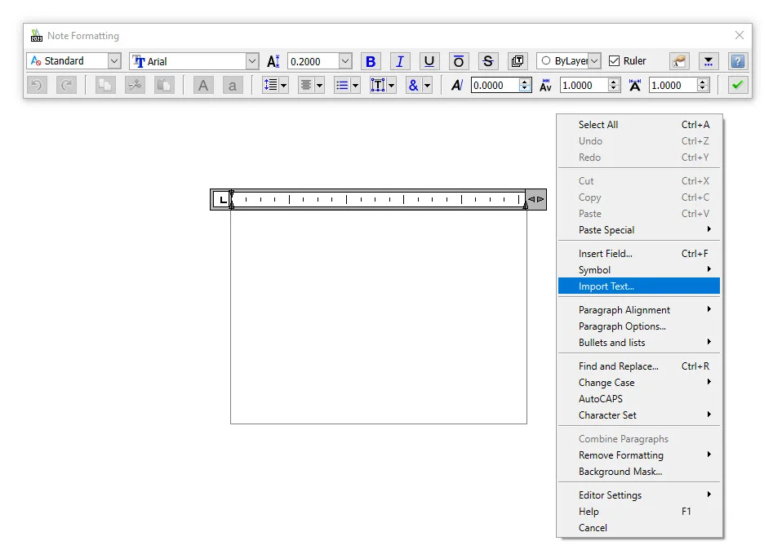Open the Help question mark icon
This screenshot has height=550, width=773.
pyautogui.click(x=738, y=61)
